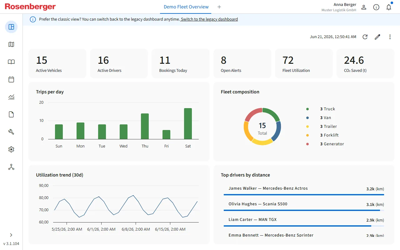Viewport: 400px width, 250px height.
Task: Open the settings gear sidebar icon
Action: tap(11, 149)
